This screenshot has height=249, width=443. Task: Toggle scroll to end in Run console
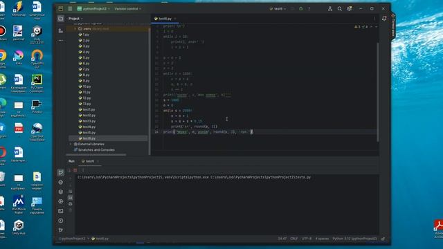pos(71,198)
